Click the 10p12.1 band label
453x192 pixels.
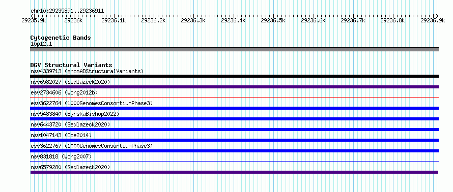click(x=41, y=44)
